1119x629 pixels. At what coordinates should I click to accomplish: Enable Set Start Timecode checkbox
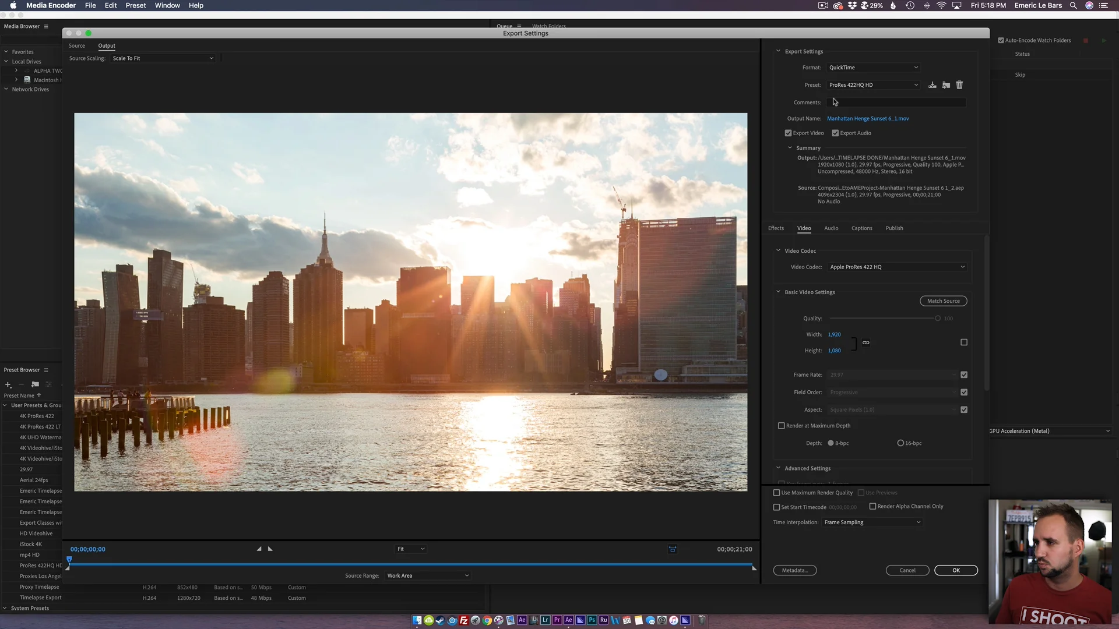tap(776, 507)
